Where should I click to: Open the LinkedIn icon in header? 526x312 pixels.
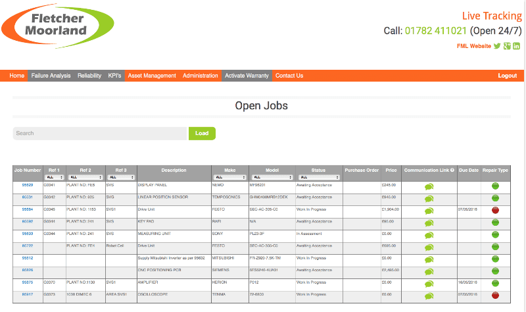(516, 46)
